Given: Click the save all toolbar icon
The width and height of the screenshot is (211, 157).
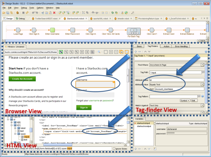Looking at the screenshot, I should click(8, 13).
